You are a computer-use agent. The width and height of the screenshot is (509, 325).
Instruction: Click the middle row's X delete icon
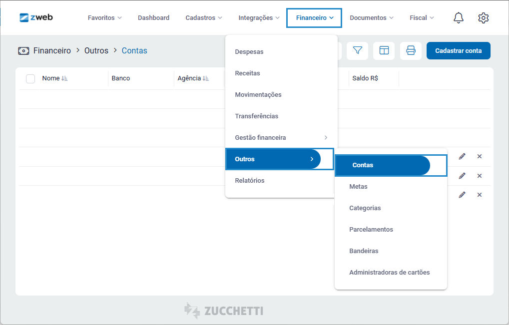480,176
